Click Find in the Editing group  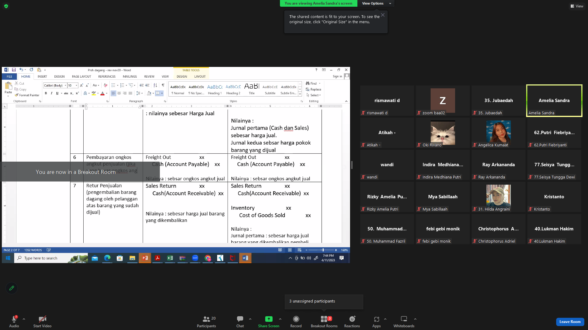click(311, 83)
